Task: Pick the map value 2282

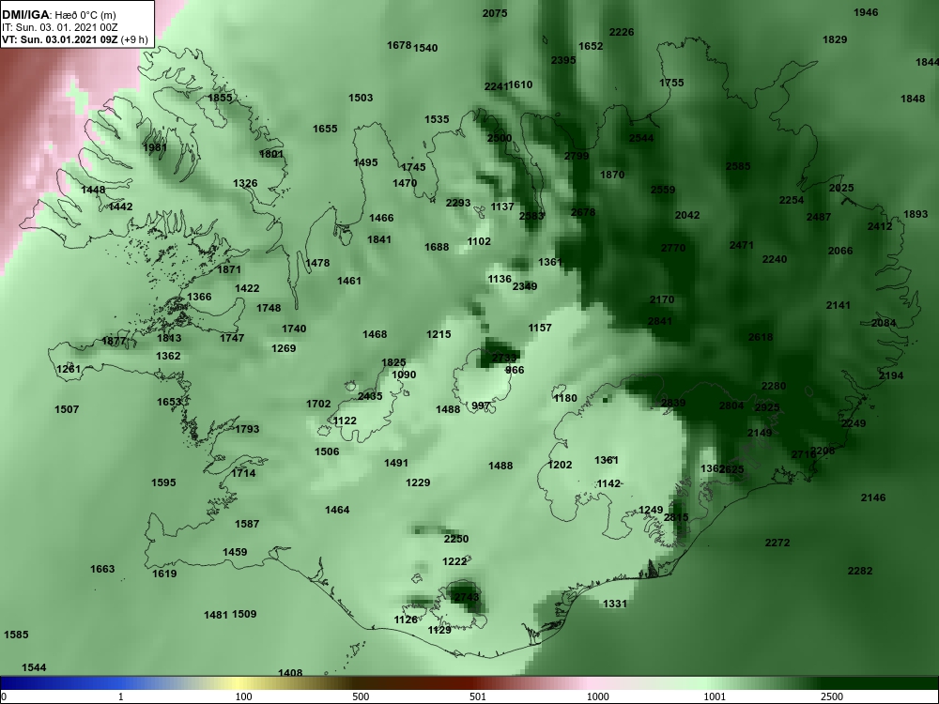Action: (x=860, y=571)
